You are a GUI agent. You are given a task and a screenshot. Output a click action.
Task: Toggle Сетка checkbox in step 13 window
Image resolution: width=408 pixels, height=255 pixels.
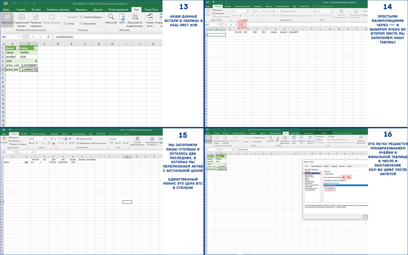click(x=65, y=23)
